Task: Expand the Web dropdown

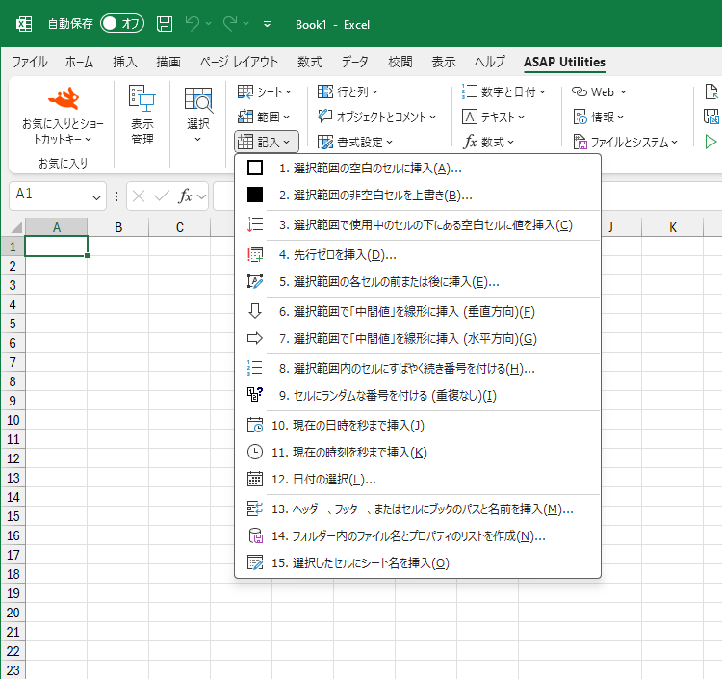Action: point(599,92)
